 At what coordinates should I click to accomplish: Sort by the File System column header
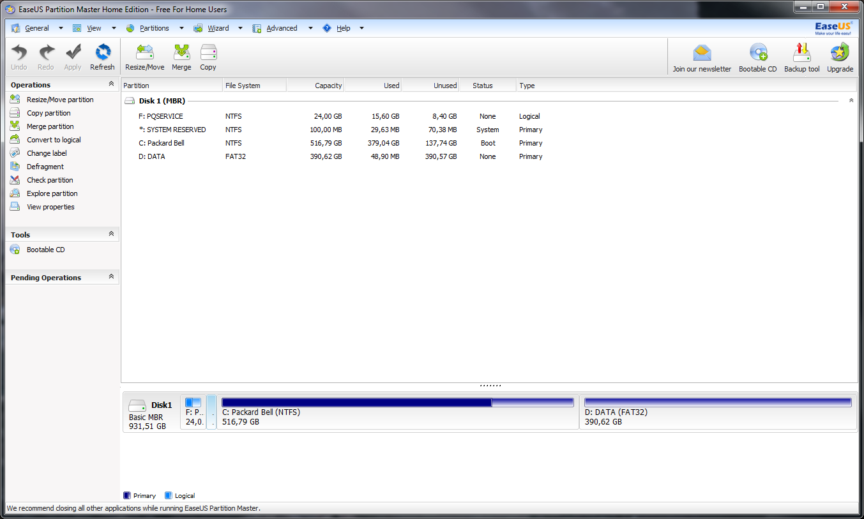click(255, 86)
